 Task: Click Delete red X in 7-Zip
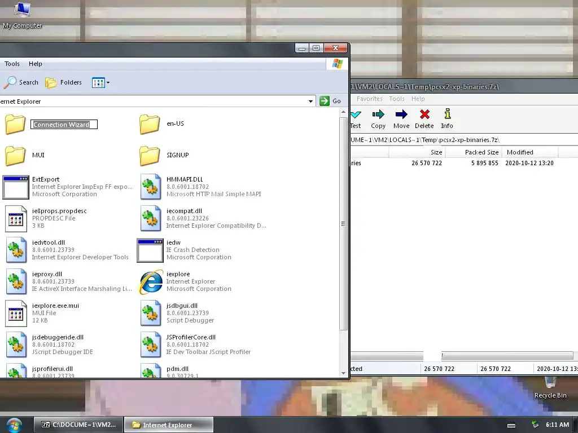[424, 114]
